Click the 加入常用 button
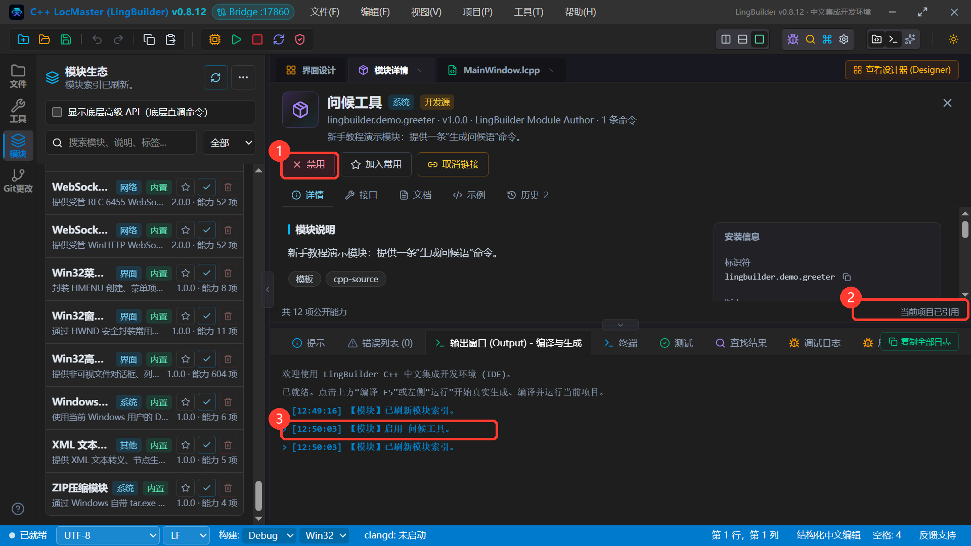 point(376,164)
